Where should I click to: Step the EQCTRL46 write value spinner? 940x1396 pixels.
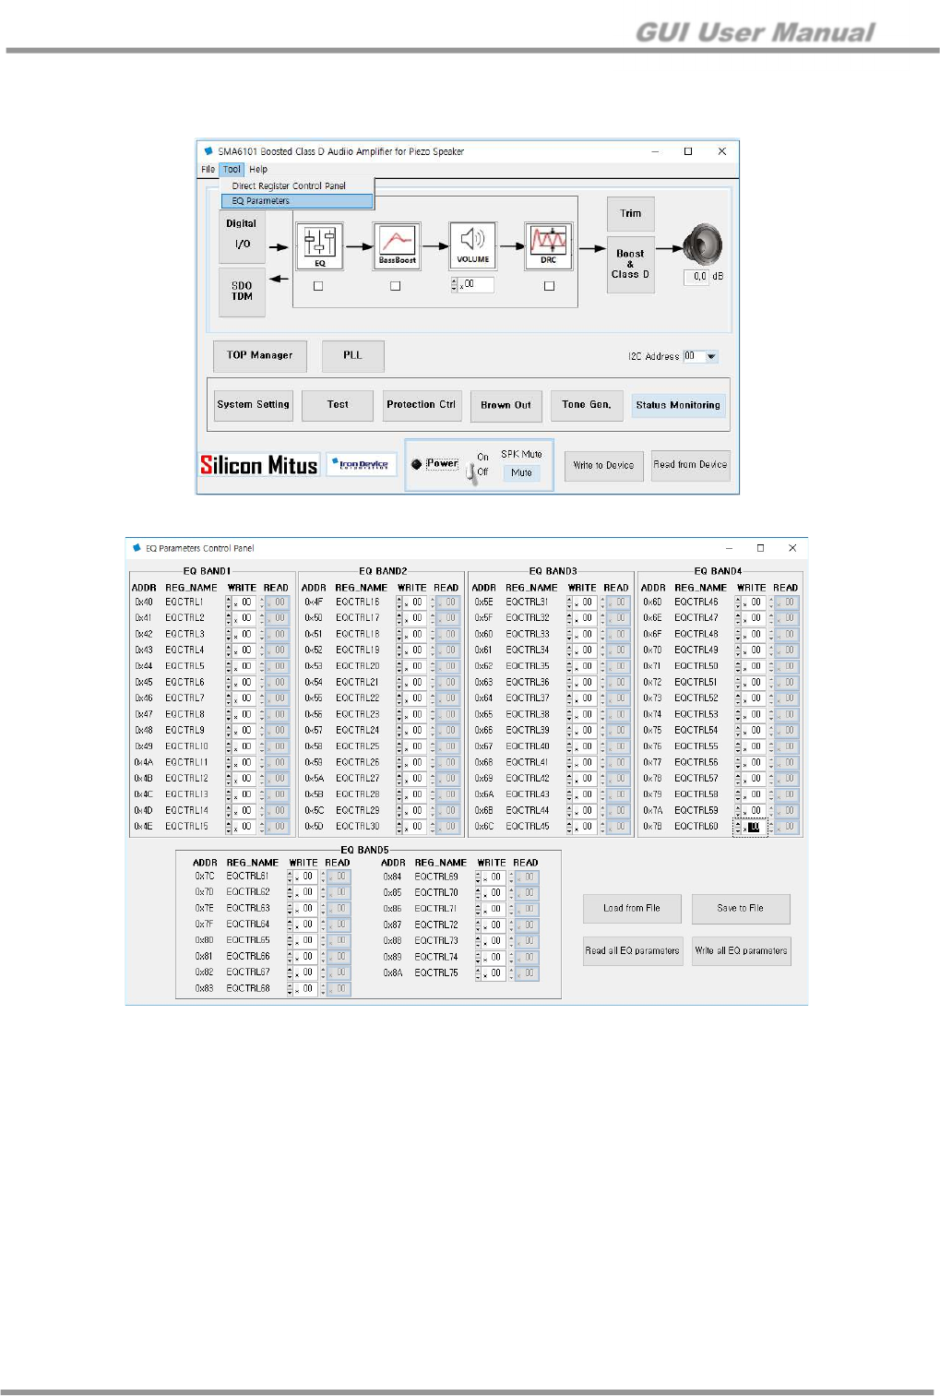click(738, 603)
